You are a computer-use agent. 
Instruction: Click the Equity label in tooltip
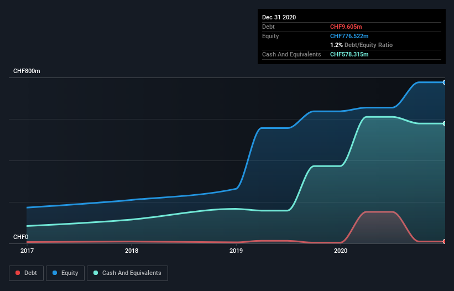pyautogui.click(x=270, y=36)
